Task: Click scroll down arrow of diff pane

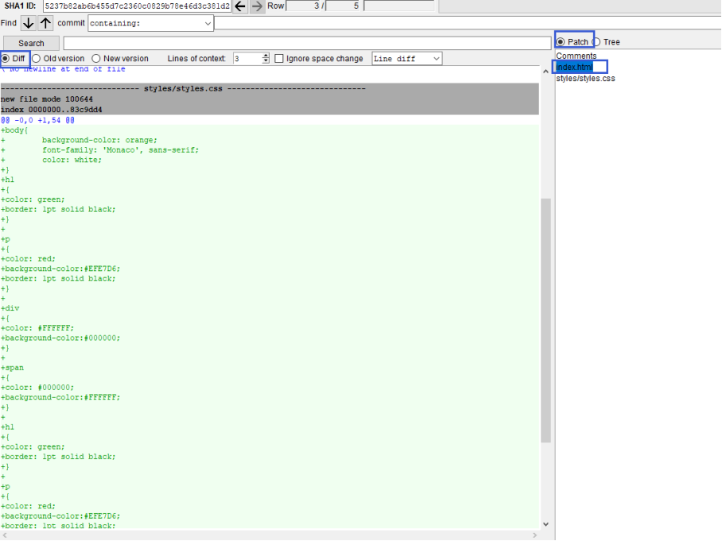Action: point(545,524)
